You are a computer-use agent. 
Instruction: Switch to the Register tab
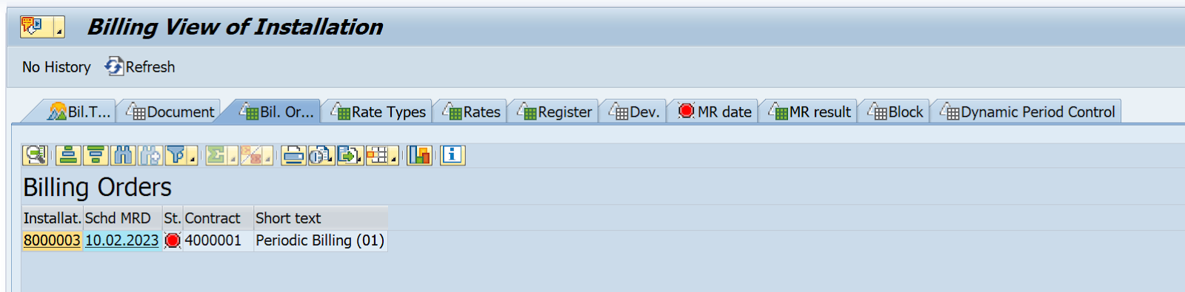coord(555,112)
